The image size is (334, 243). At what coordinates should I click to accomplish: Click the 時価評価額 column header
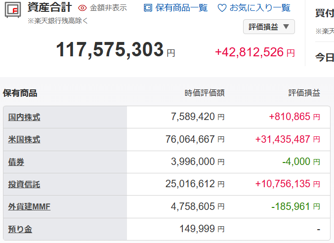tap(205, 93)
